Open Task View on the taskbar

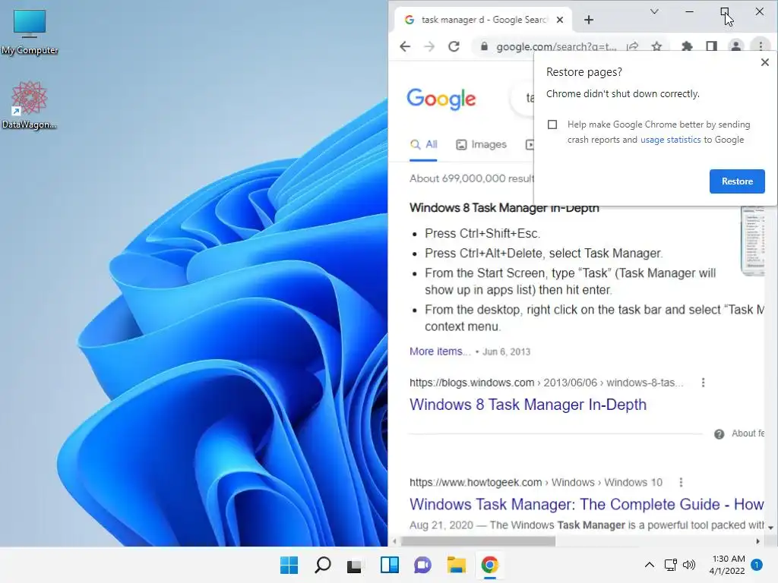(354, 565)
